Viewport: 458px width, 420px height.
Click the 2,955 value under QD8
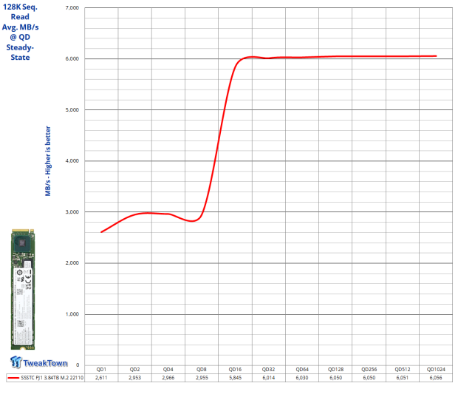[202, 378]
